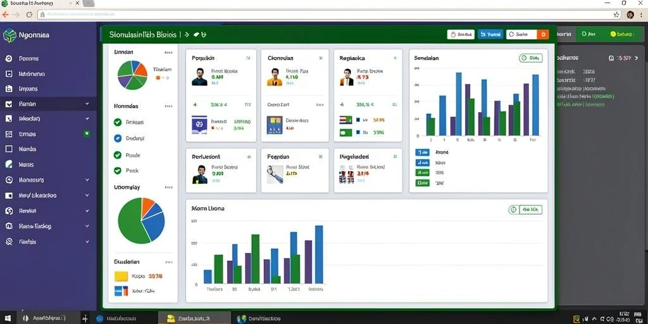
Task: Click the blue Yudel header button
Action: click(490, 34)
